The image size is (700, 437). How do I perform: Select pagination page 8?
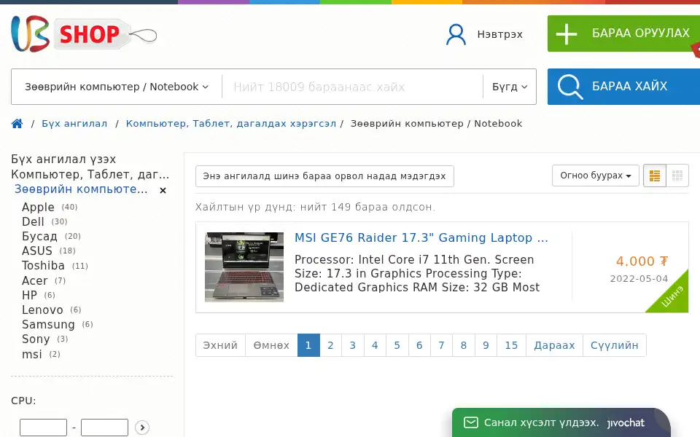pyautogui.click(x=464, y=345)
